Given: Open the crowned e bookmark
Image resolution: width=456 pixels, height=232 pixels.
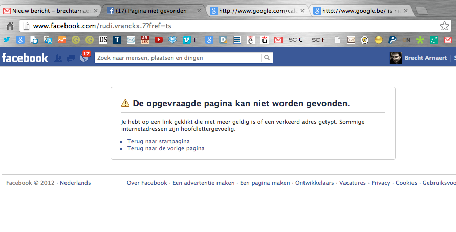Looking at the screenshot, I should pos(251,40).
